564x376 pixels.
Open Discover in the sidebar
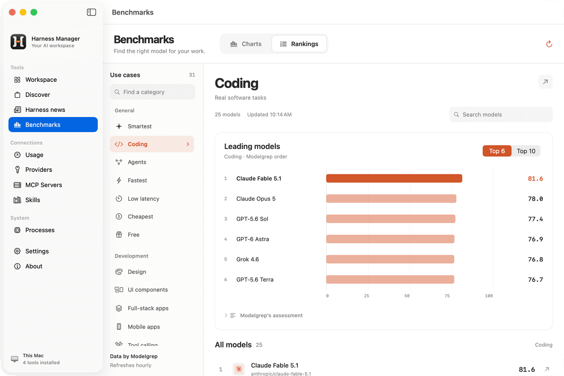point(53,94)
